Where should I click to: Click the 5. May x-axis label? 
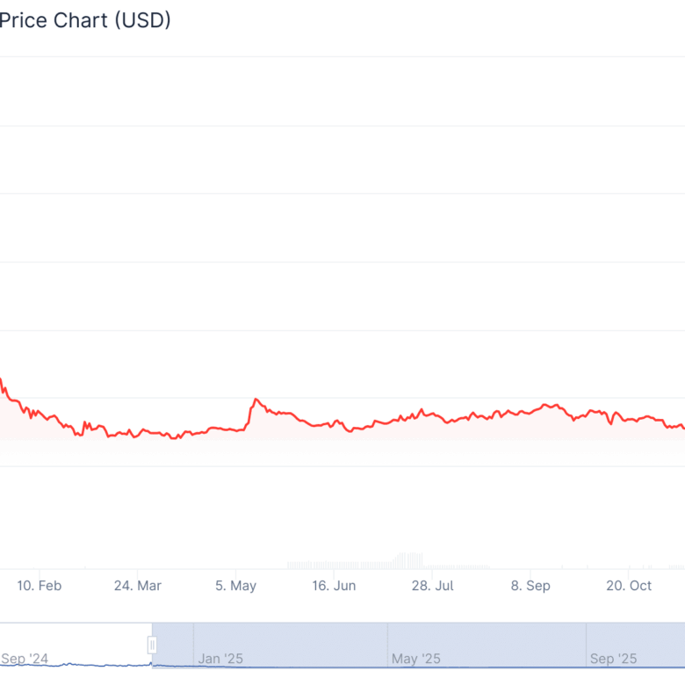point(235,586)
